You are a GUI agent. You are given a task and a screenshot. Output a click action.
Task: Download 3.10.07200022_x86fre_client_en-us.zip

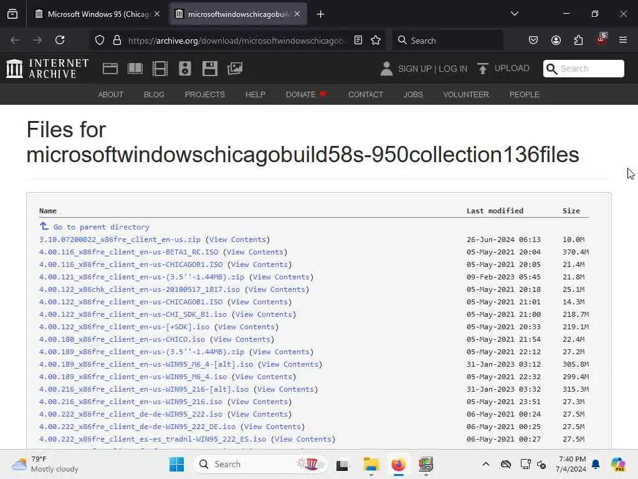(120, 239)
